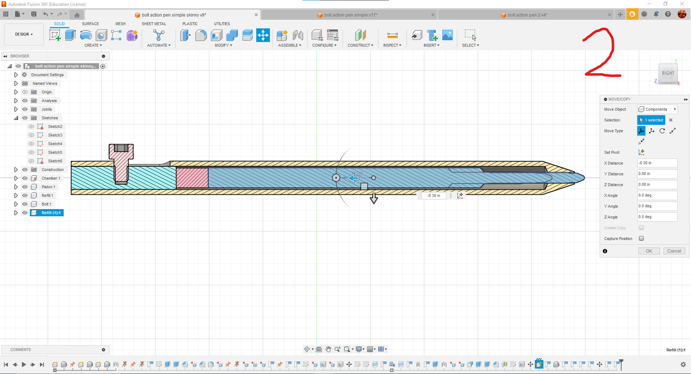Select the Measure tool under INSPECT
Image resolution: width=691 pixels, height=374 pixels.
(392, 35)
